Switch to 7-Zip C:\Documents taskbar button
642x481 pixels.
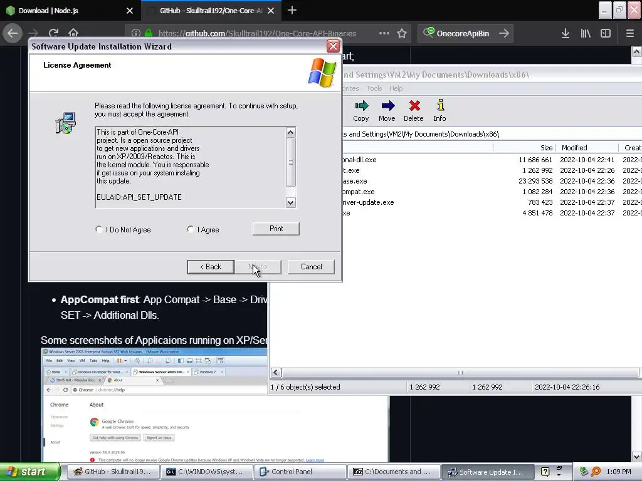(x=392, y=472)
